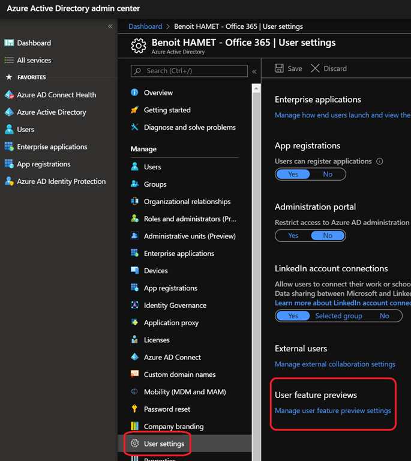This screenshot has height=461, width=411.
Task: Click the Discard X icon
Action: [315, 68]
